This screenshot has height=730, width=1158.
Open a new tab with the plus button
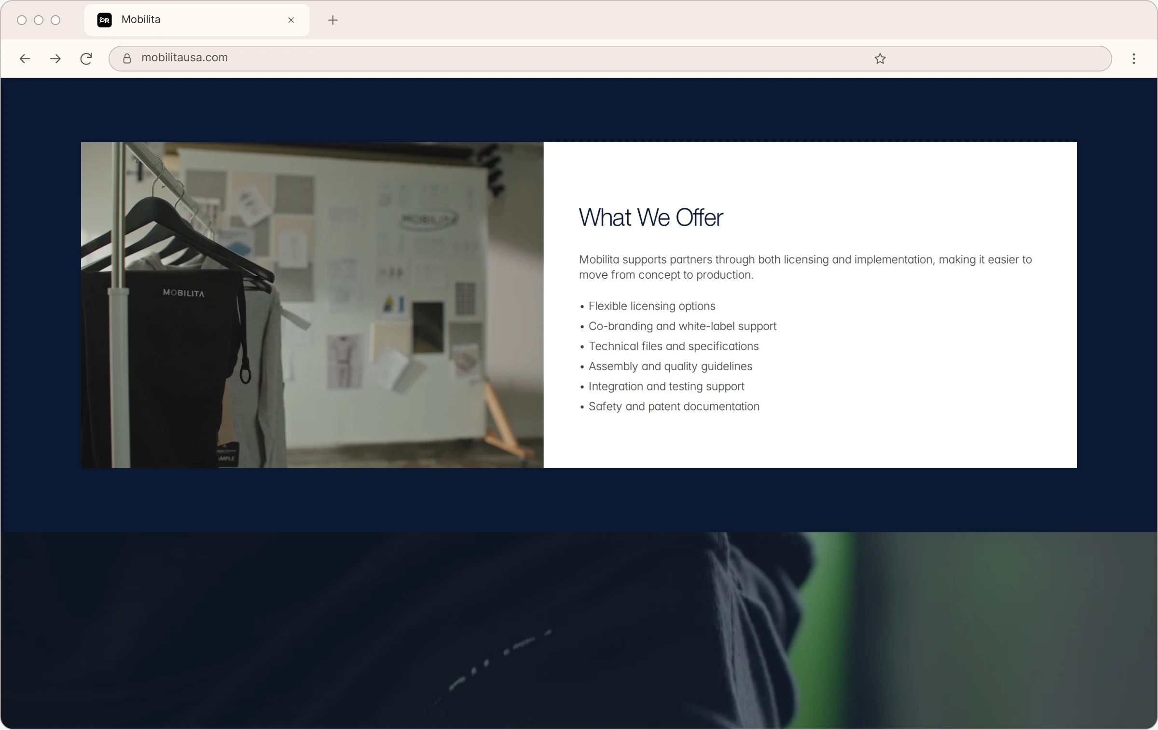point(332,20)
